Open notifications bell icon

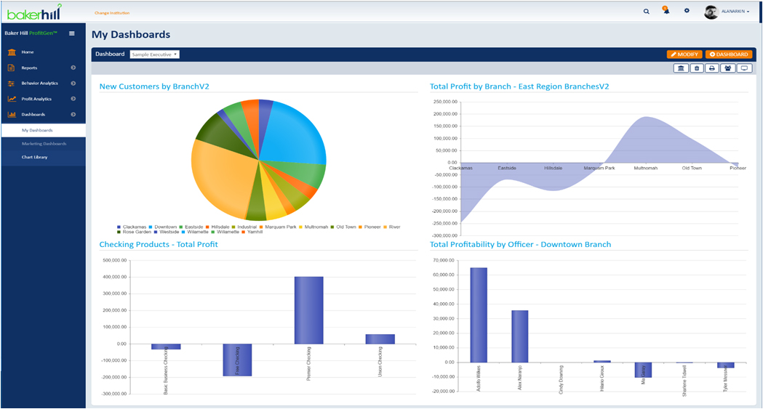(666, 11)
